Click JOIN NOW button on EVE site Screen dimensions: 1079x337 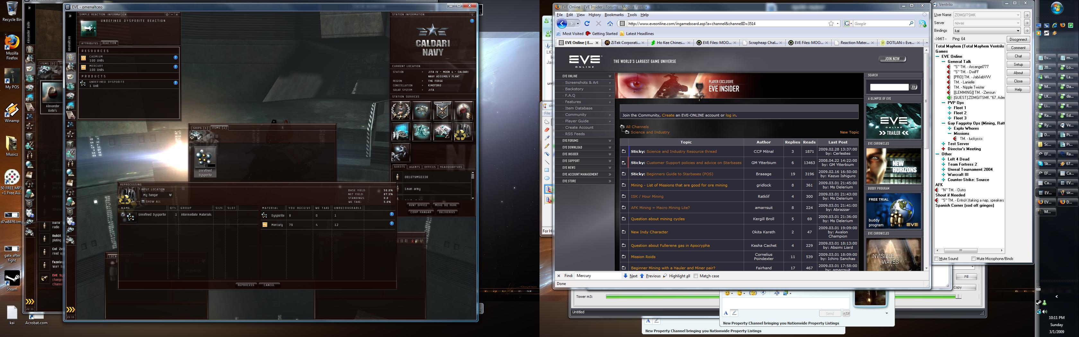tap(892, 59)
